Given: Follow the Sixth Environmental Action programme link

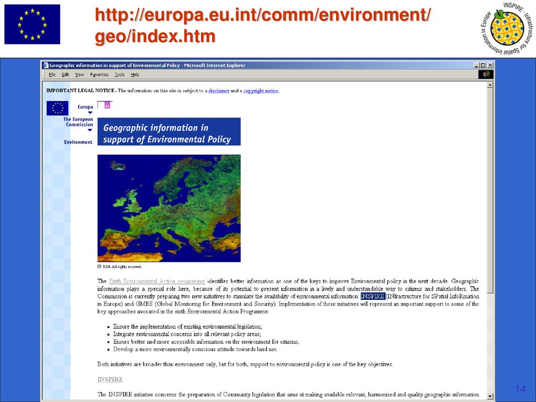Looking at the screenshot, I should [157, 281].
